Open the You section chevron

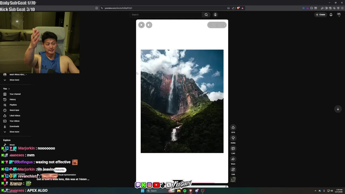(x=9, y=89)
